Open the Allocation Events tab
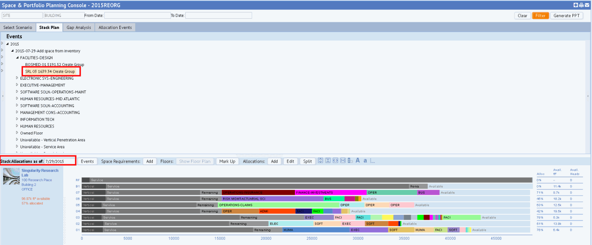The image size is (592, 245). point(115,28)
